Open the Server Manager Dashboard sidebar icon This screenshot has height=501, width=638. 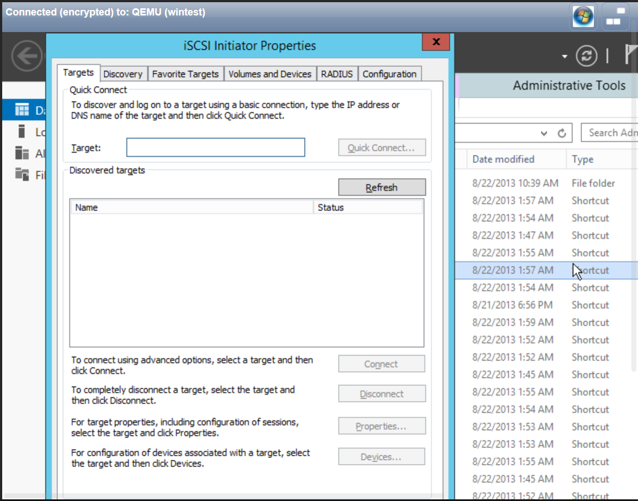point(22,110)
